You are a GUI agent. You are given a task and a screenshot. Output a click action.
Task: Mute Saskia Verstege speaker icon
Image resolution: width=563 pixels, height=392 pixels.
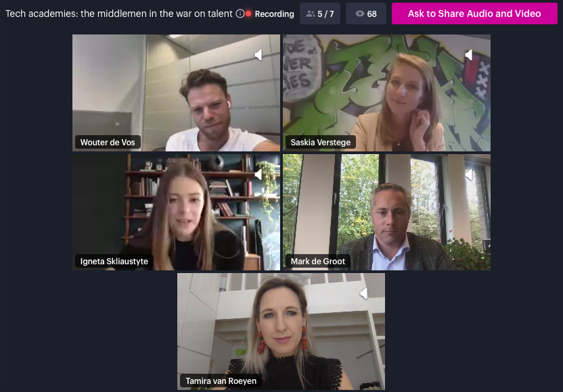[468, 55]
